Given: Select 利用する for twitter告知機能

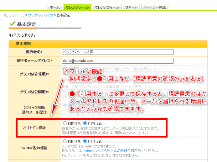Looking at the screenshot, I should coord(65,141).
